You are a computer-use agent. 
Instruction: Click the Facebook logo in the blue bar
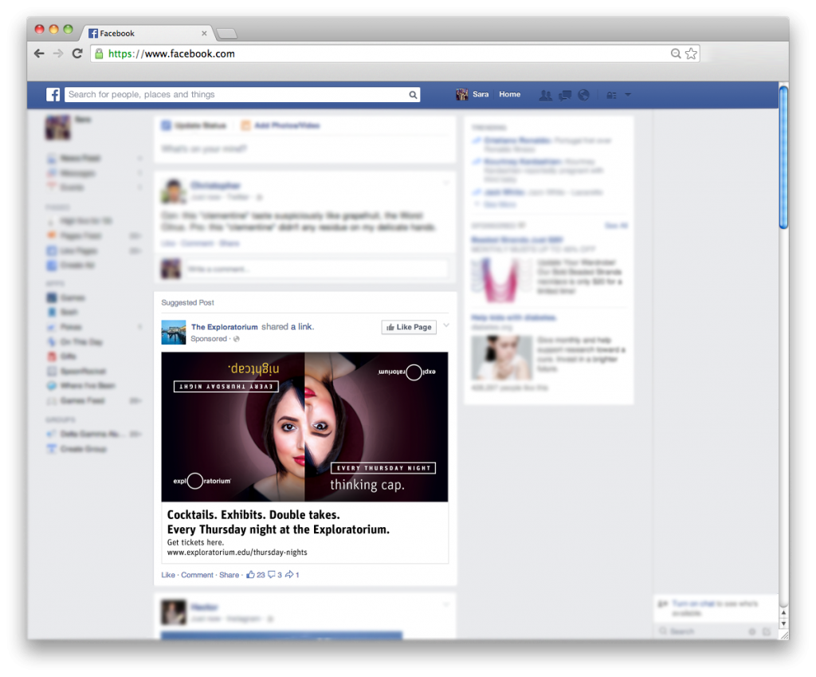coord(53,95)
